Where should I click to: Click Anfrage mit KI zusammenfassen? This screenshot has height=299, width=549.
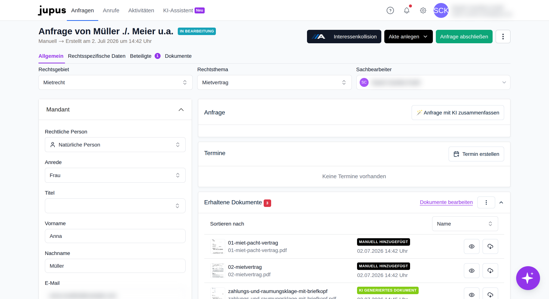tap(458, 113)
